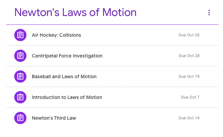
Task: Click the Newton's Third Law assignment icon
Action: [20, 118]
